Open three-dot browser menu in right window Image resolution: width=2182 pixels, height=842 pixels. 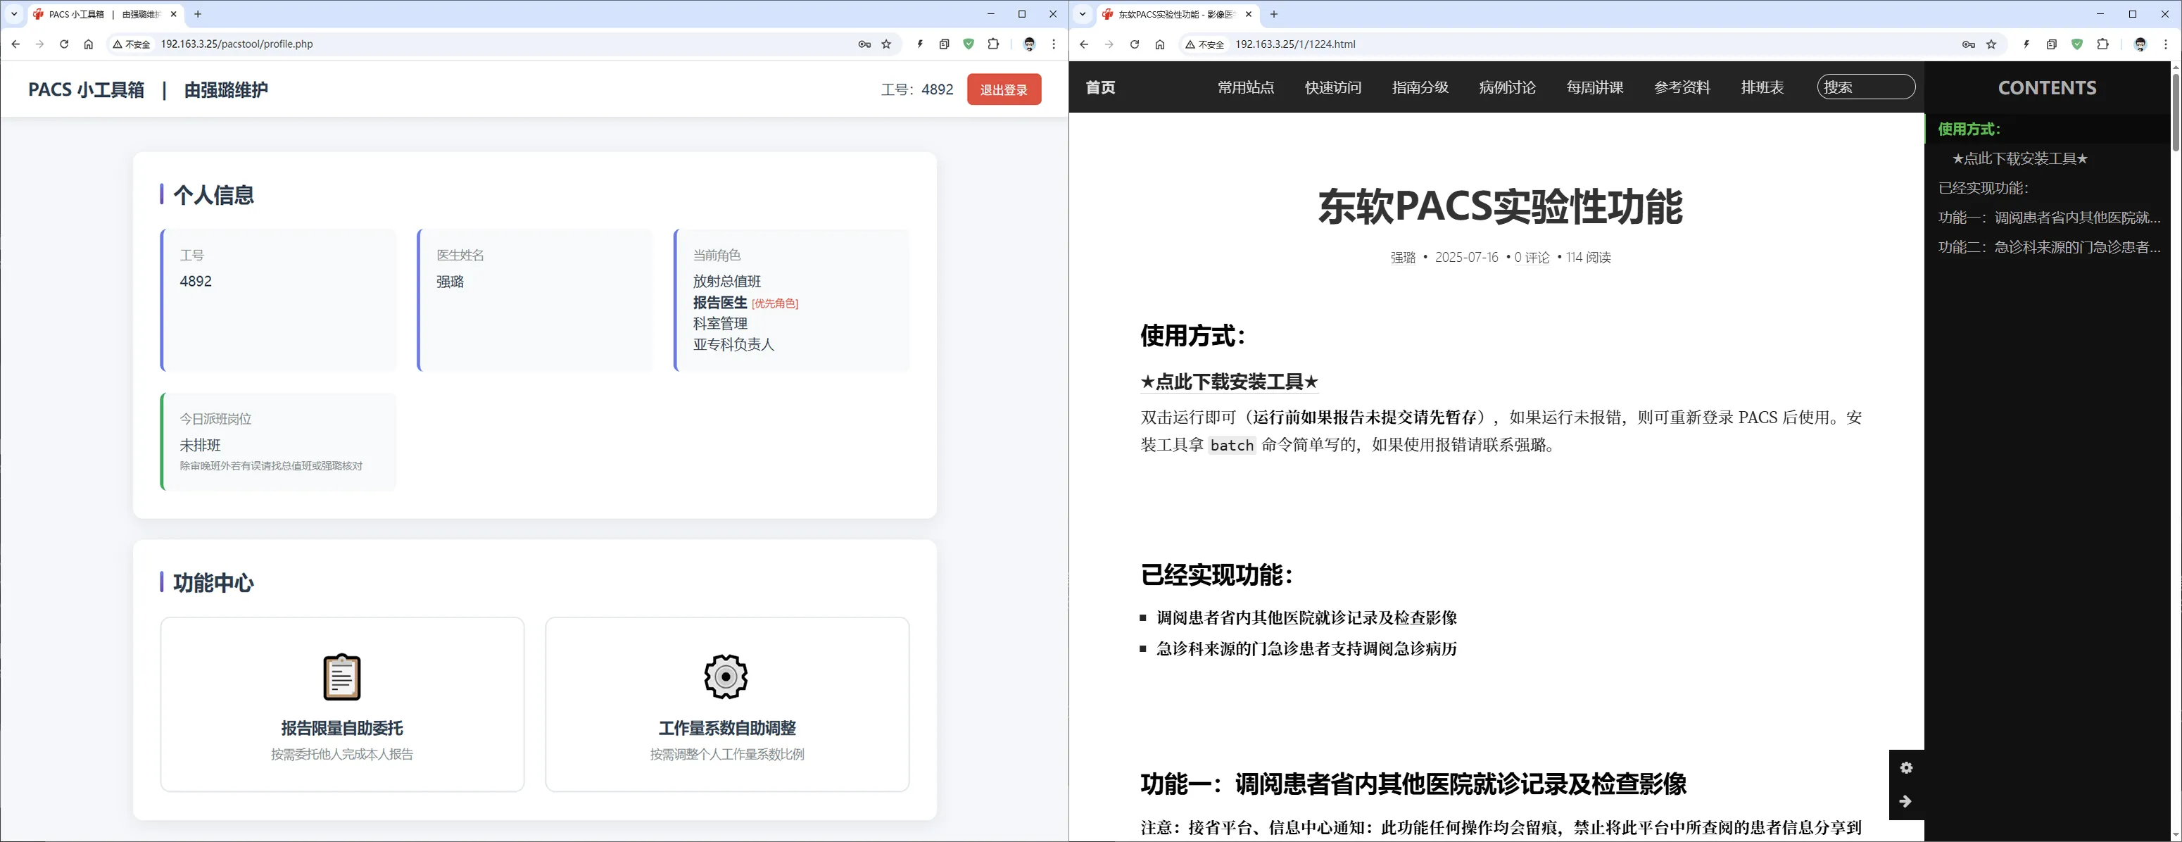click(x=2166, y=44)
